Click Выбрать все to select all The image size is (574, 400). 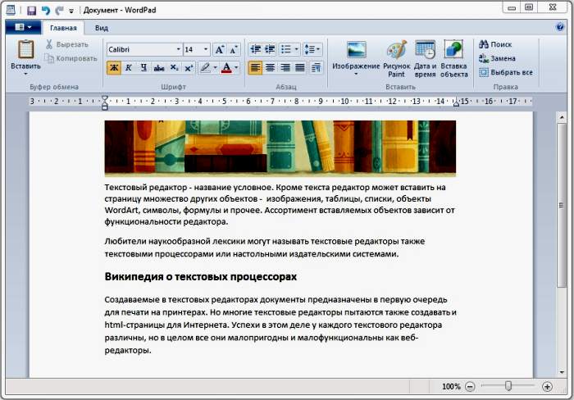[x=506, y=72]
